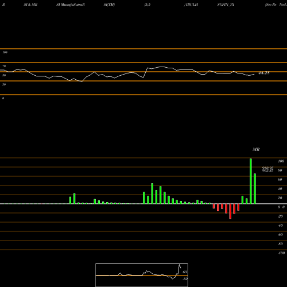This screenshot has width=287, height=287.
Task: Click the deepest red MR histogram bar
Action: point(230,211)
